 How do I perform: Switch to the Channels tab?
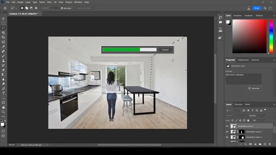click(238, 104)
